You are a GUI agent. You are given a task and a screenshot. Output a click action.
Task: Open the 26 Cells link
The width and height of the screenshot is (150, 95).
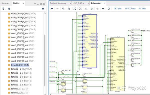(x=118, y=9)
